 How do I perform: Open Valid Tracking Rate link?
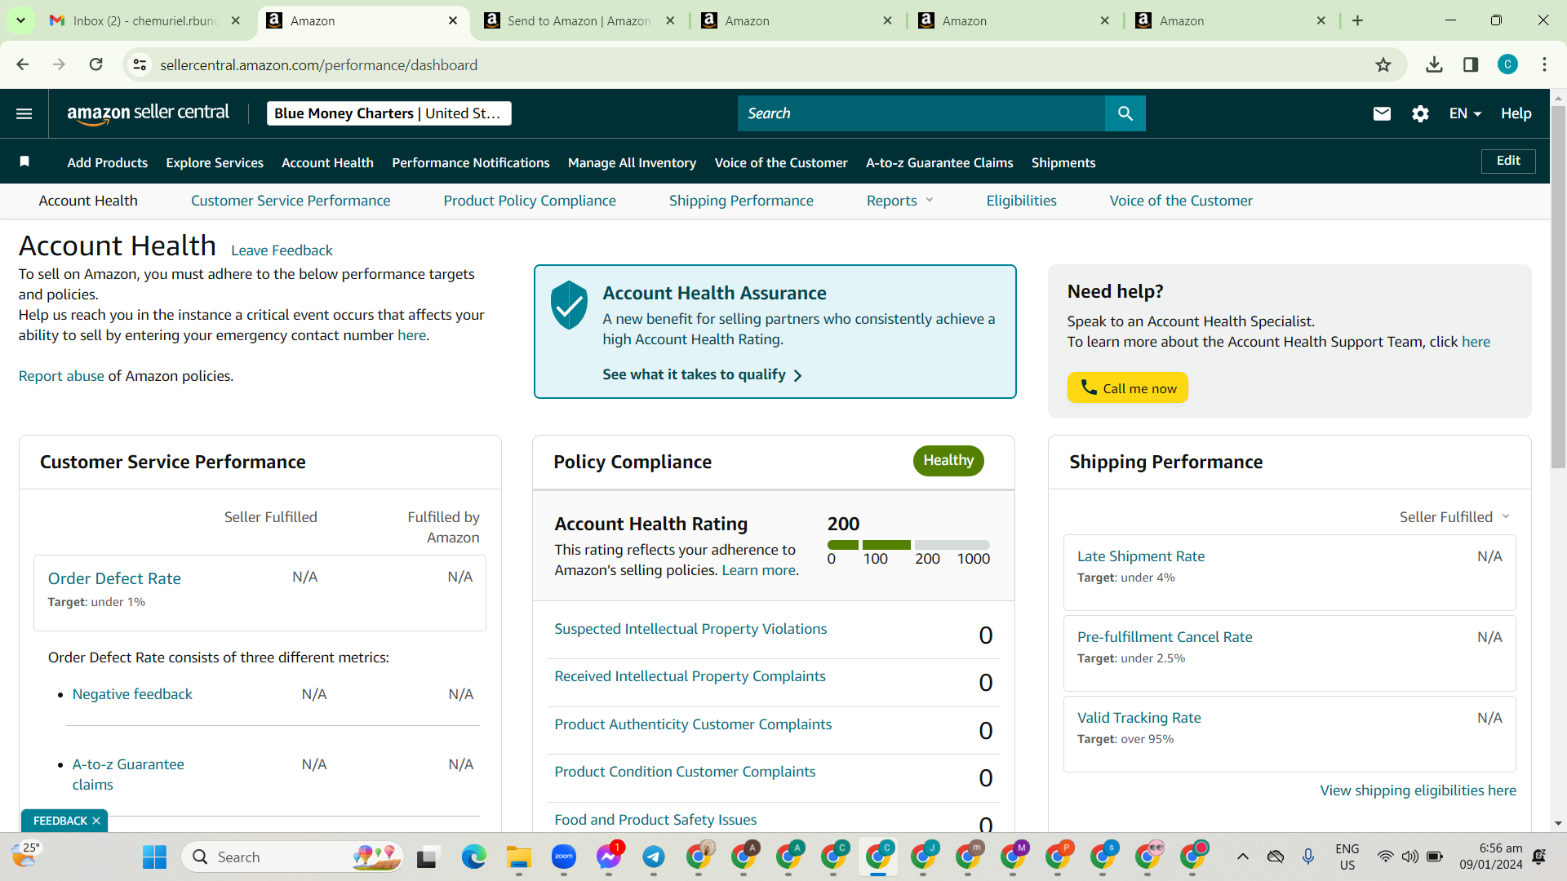pyautogui.click(x=1139, y=718)
